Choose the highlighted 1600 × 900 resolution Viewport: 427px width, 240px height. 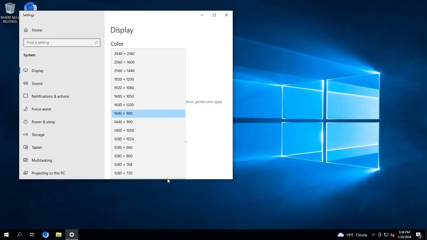click(x=148, y=113)
